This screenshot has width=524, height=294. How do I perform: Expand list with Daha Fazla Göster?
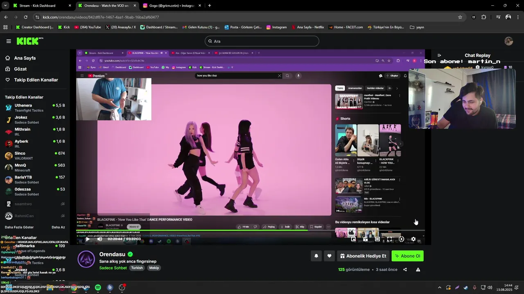tap(19, 227)
